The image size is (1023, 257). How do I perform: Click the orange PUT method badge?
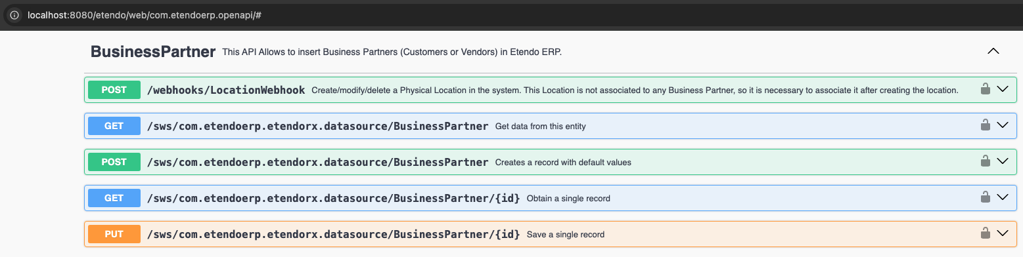pos(114,234)
